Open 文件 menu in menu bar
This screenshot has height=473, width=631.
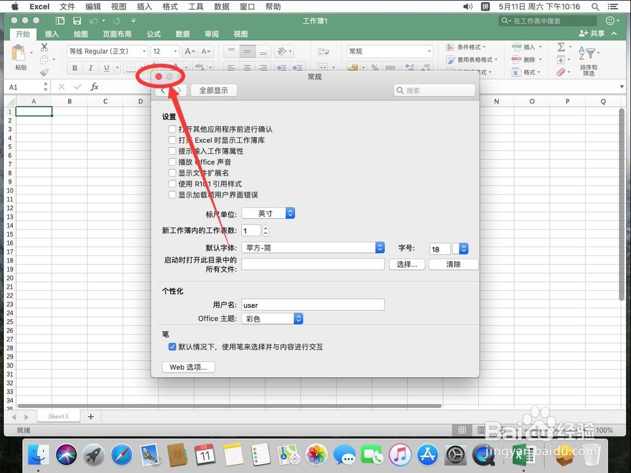tap(68, 6)
